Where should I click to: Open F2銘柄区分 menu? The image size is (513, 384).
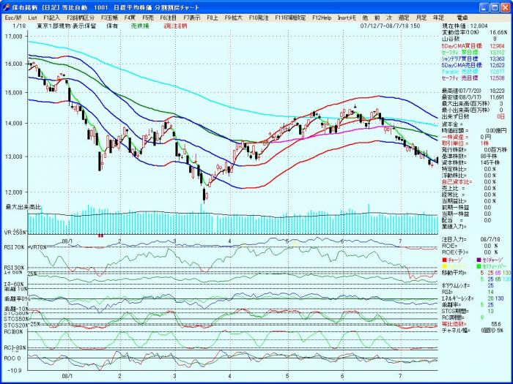[x=81, y=18]
